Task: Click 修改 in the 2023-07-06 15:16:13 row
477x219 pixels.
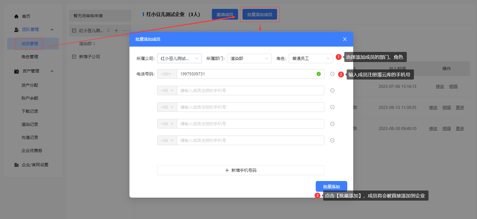Action: [x=440, y=86]
